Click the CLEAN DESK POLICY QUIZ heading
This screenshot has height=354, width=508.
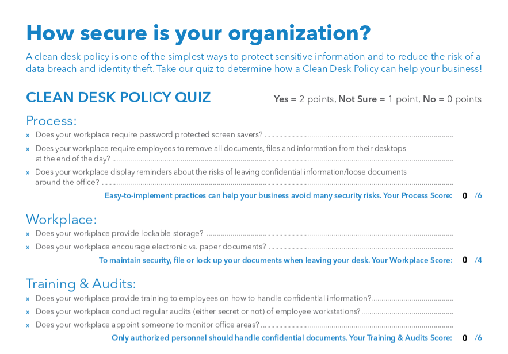[118, 98]
